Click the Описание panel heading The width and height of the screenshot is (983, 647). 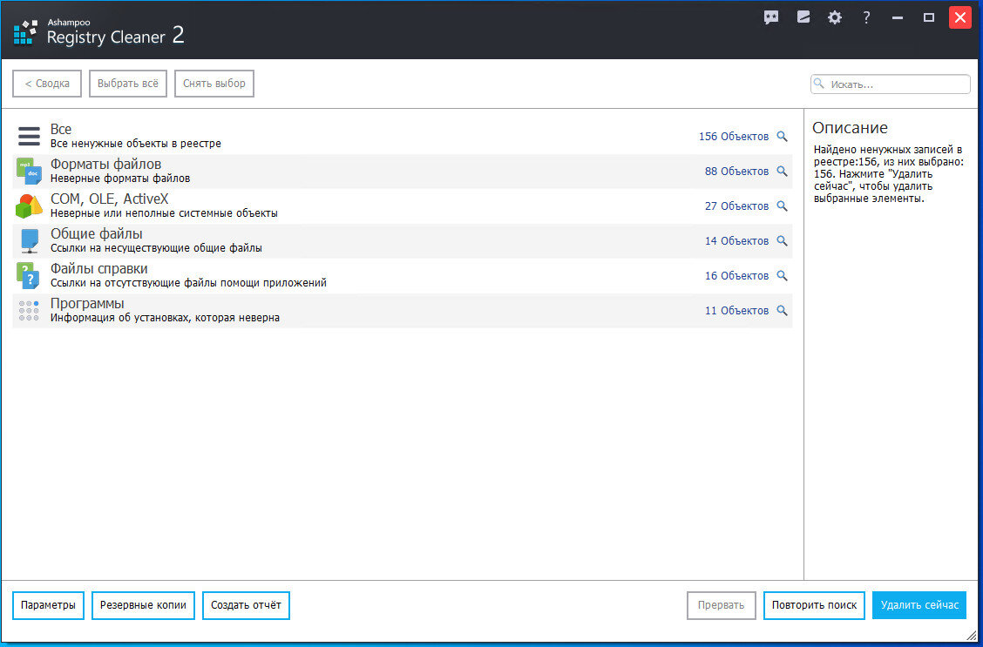(x=850, y=128)
